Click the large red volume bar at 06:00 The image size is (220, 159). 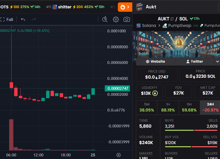tap(11, 135)
